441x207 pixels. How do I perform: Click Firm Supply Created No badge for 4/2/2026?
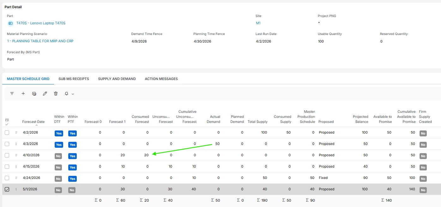click(423, 133)
